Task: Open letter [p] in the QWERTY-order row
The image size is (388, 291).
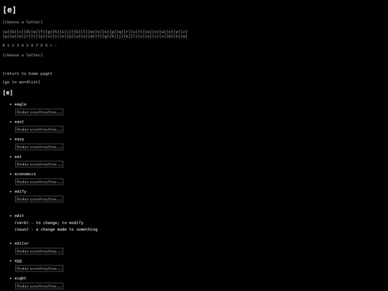Action: [70, 37]
